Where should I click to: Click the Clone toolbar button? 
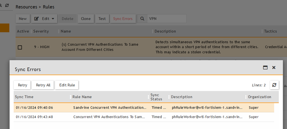pyautogui.click(x=86, y=19)
